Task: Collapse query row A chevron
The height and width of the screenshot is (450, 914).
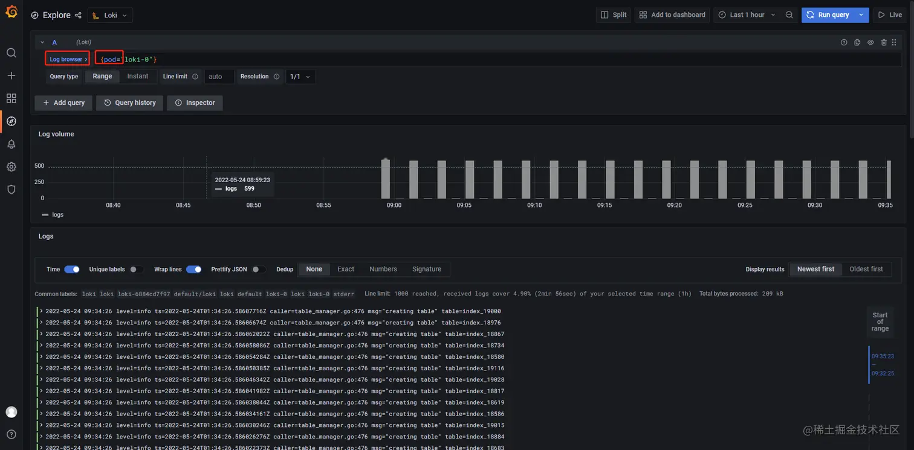Action: [x=42, y=42]
